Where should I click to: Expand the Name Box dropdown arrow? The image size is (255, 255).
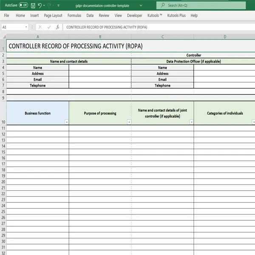(x=26, y=27)
